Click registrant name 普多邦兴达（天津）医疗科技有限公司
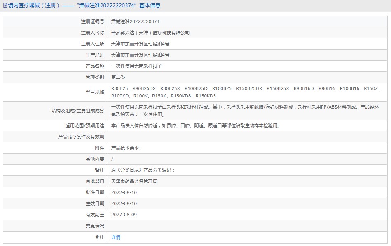 click(150, 33)
